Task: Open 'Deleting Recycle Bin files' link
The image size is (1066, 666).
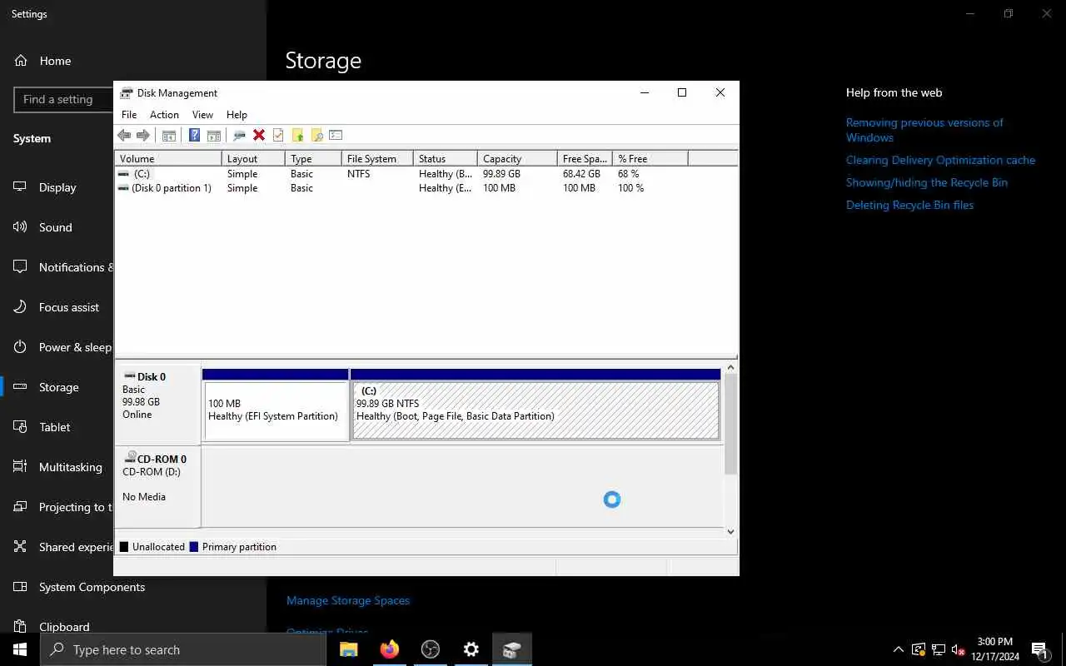Action: (909, 205)
